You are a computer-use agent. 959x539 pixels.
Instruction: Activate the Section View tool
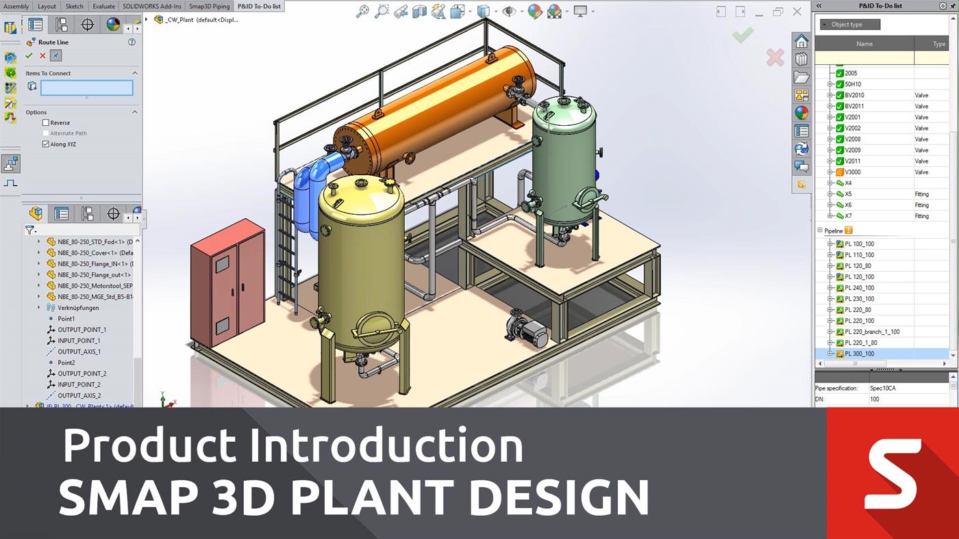tap(419, 12)
